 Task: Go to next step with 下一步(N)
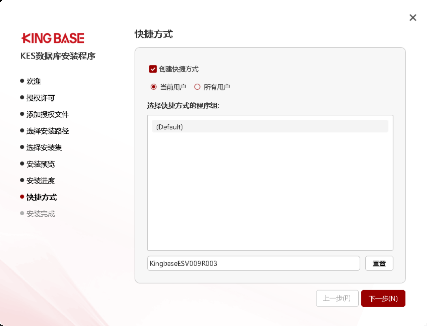[x=383, y=298]
